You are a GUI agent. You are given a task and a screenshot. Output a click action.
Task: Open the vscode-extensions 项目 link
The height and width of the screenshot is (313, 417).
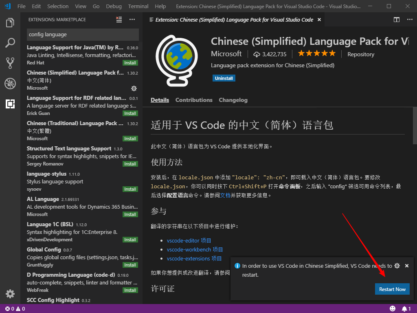[194, 258]
